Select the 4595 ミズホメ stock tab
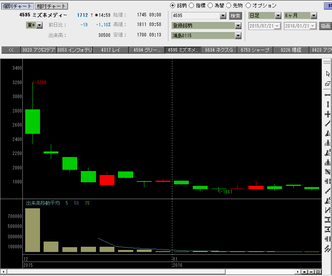332x276 pixels. tap(183, 50)
